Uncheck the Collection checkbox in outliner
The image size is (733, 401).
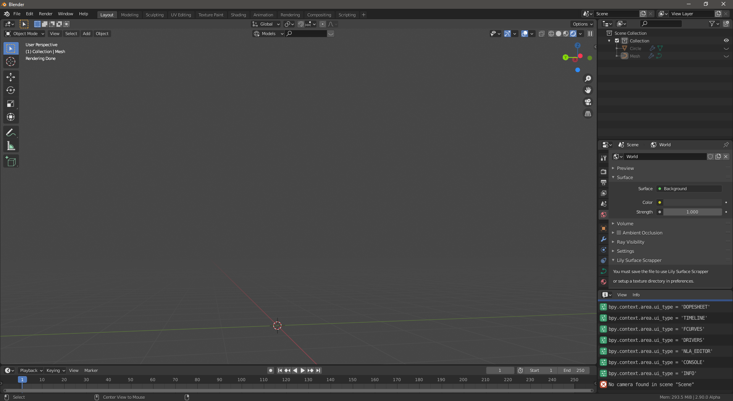(617, 41)
